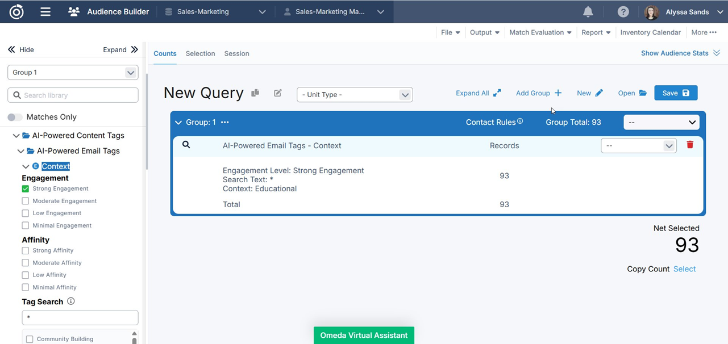This screenshot has height=344, width=728.
Task: Open the Match Evaluation menu
Action: coord(540,32)
